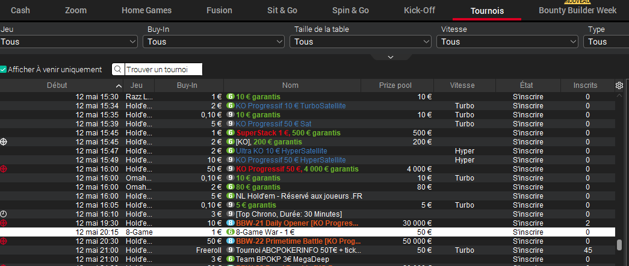Click the search magnifier icon
Screen dimensions: 629x266
[x=118, y=69]
